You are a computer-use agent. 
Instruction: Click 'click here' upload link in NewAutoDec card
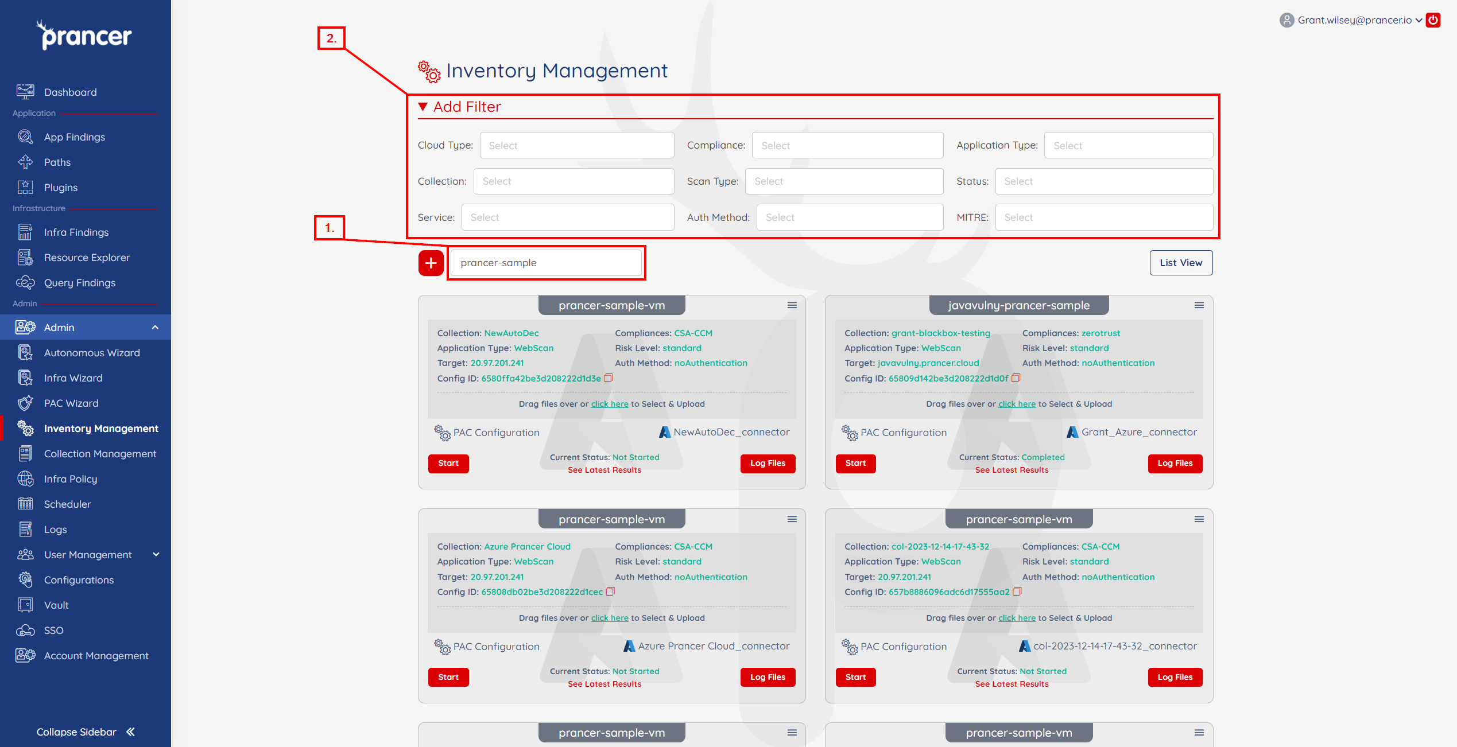tap(610, 404)
